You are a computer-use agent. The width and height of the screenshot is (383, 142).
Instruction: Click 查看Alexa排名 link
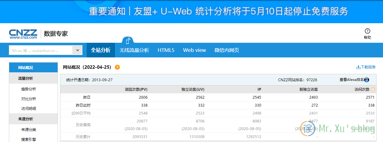click(x=352, y=80)
